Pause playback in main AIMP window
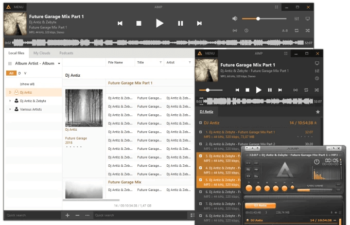350x225 pixels. pyautogui.click(x=180, y=23)
